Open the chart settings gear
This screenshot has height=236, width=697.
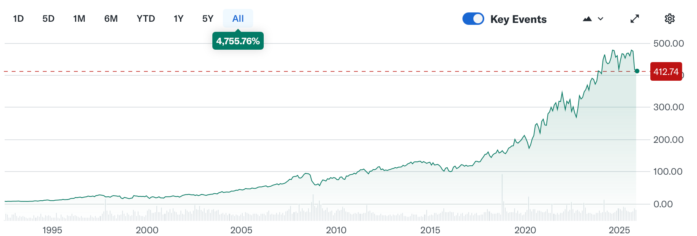coord(669,18)
